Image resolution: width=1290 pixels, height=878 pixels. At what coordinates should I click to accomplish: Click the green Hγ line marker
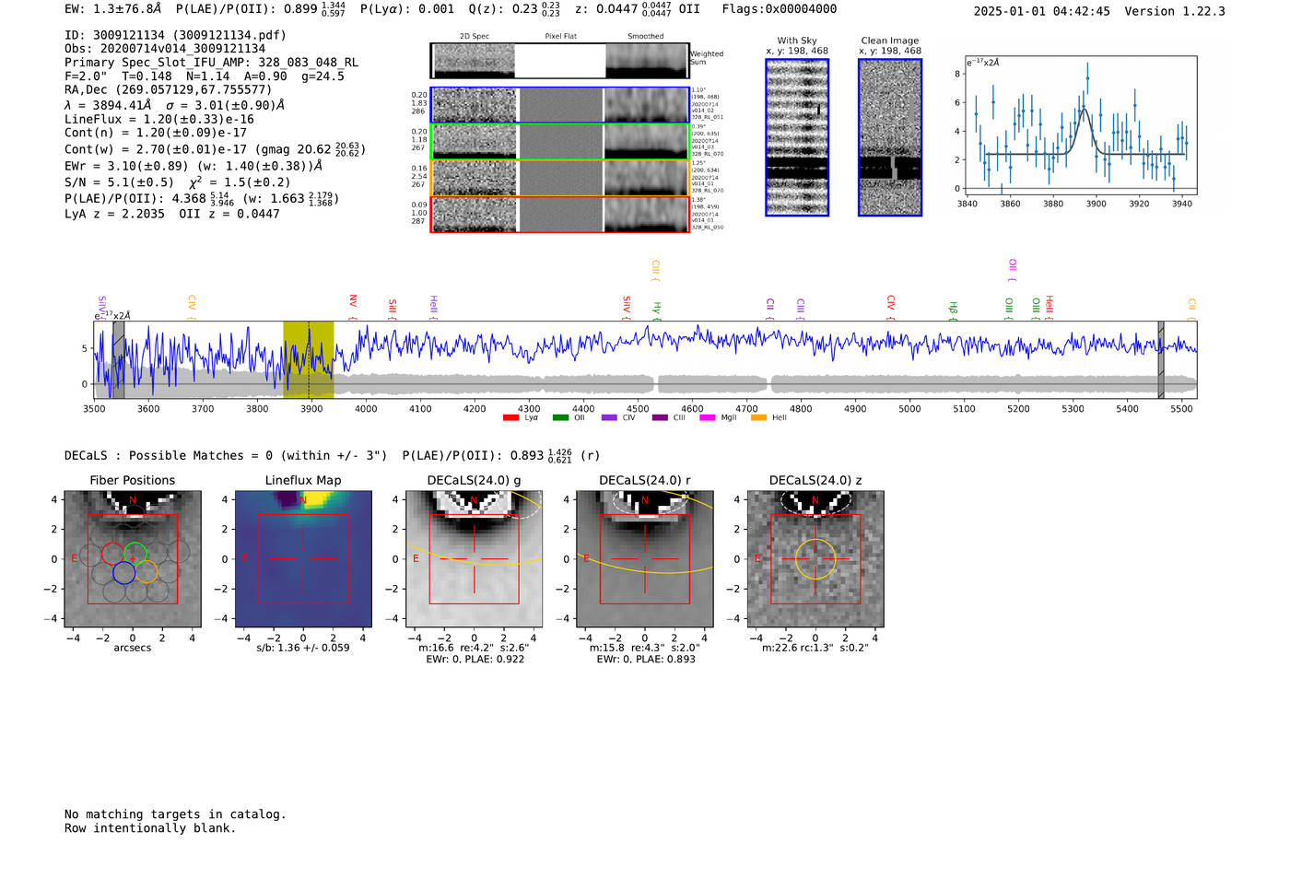[x=657, y=310]
